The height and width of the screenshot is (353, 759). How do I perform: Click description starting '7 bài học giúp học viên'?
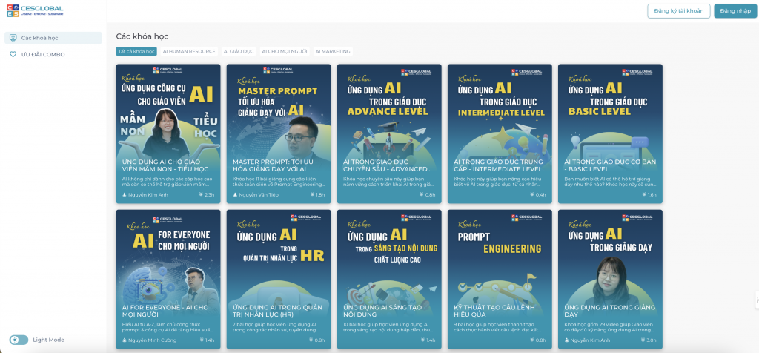tap(274, 327)
